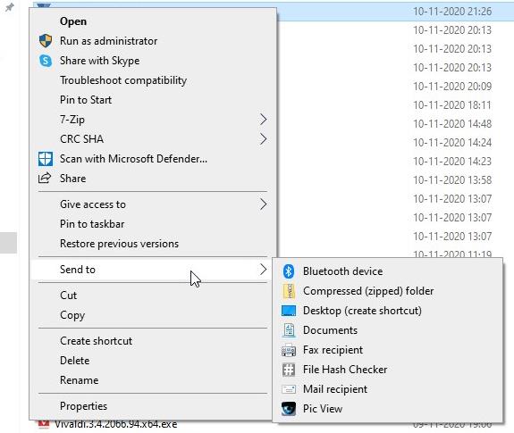Click the Vivaldi installer file icon
Image resolution: width=514 pixels, height=433 pixels.
(44, 424)
